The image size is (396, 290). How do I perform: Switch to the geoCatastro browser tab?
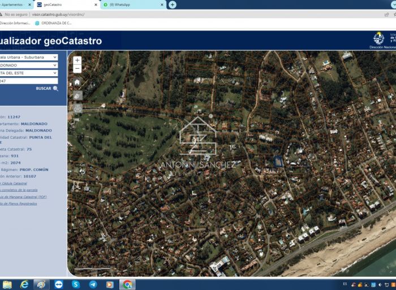click(x=67, y=5)
